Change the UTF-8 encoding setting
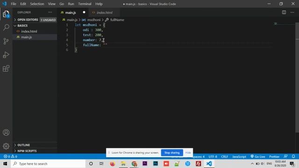Image resolution: width=299 pixels, height=168 pixels. [x=213, y=157]
